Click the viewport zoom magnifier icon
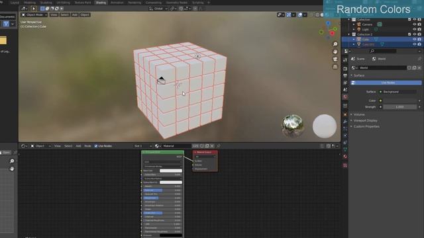 click(335, 44)
